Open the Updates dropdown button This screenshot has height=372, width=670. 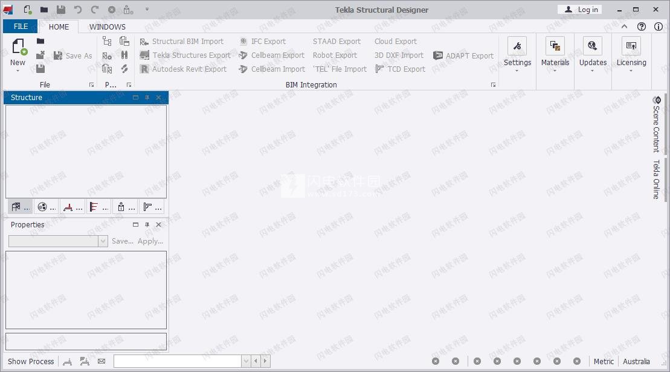coord(593,55)
